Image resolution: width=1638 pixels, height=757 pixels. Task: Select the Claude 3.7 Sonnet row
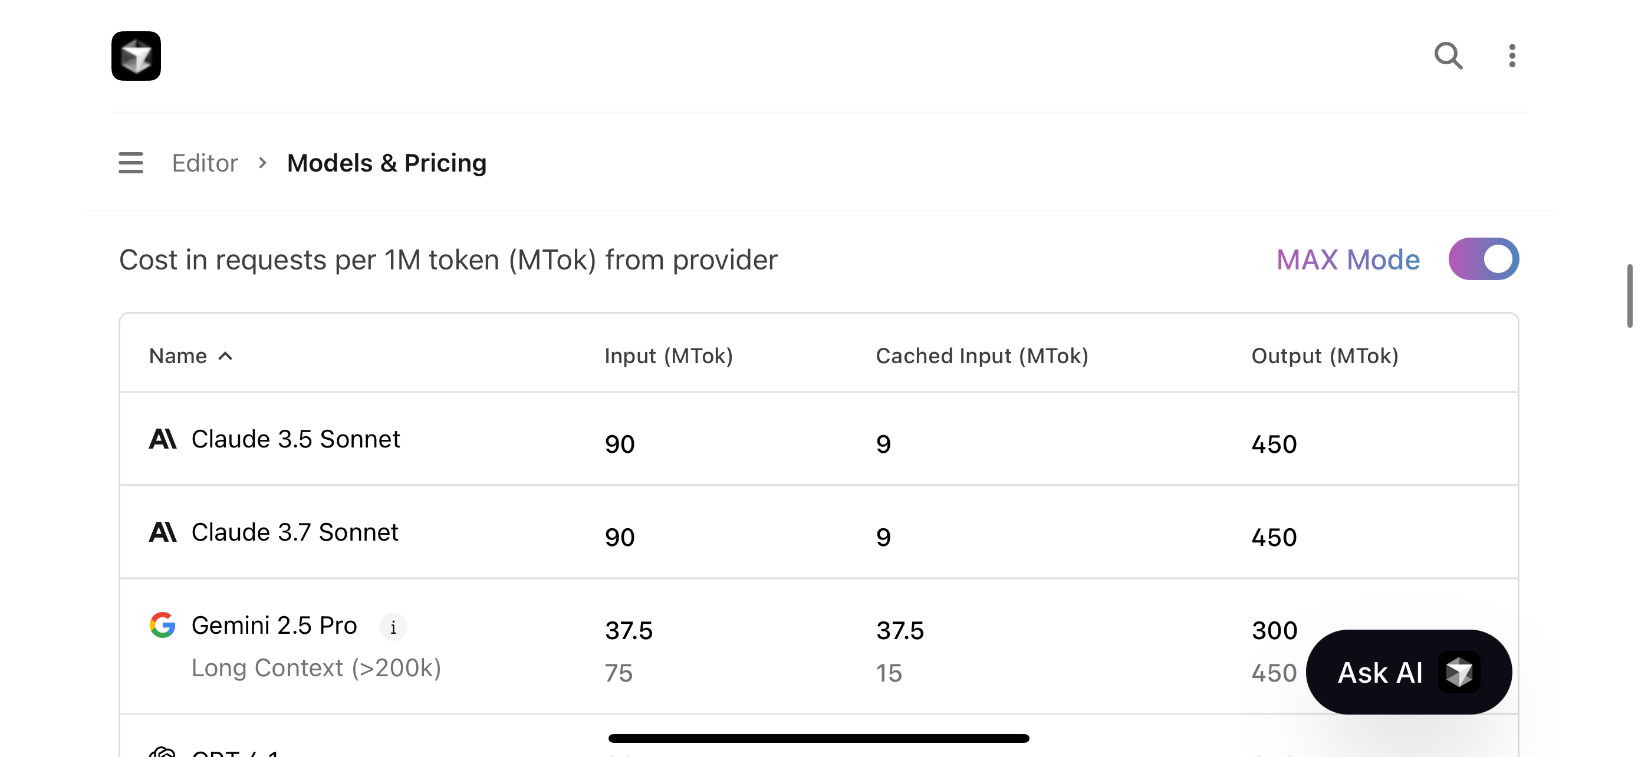tap(818, 532)
